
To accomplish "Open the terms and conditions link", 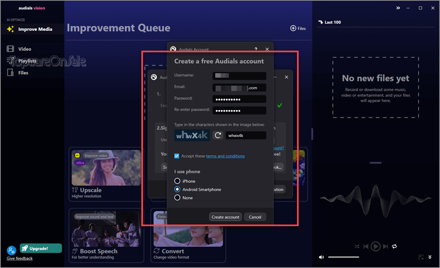I will coord(226,156).
